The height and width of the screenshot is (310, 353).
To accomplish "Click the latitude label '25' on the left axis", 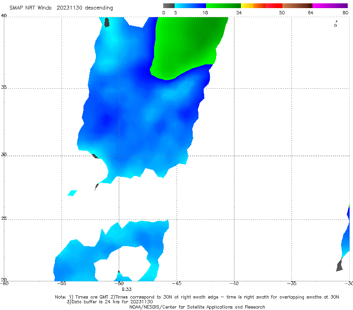I will (x=4, y=218).
